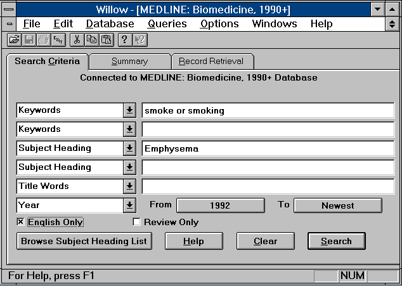Open the Help menu in menu bar
Viewport: 402px width, 286px height.
(x=321, y=24)
